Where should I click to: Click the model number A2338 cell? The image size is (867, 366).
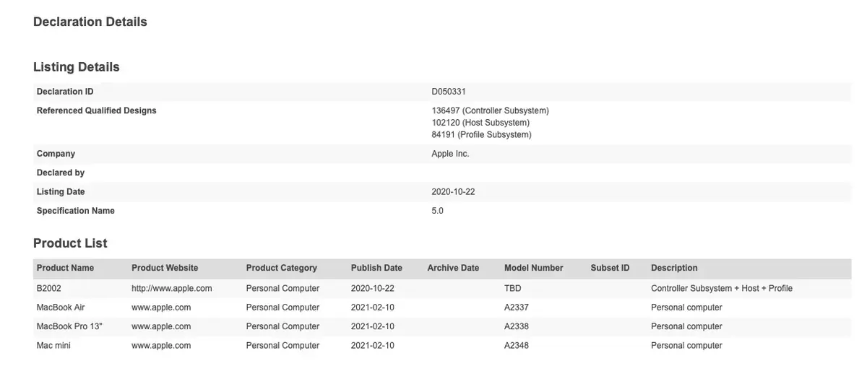(x=516, y=326)
